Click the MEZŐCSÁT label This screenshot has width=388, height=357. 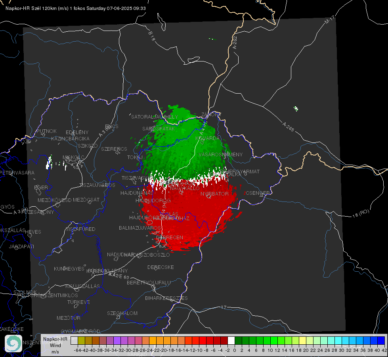tap(86, 200)
